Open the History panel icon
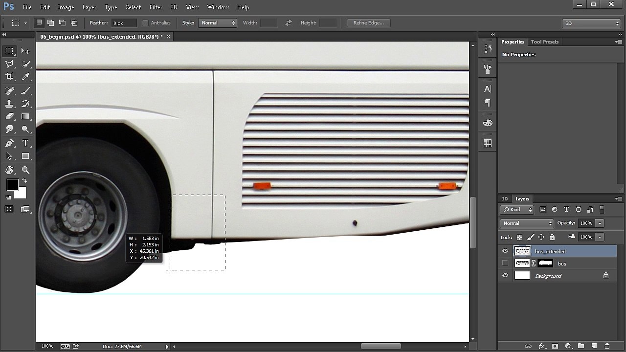 click(x=488, y=49)
